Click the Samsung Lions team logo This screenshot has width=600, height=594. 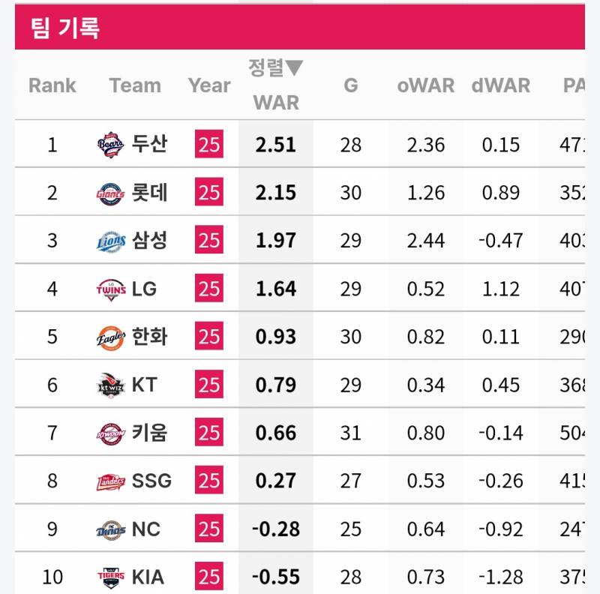pyautogui.click(x=111, y=241)
